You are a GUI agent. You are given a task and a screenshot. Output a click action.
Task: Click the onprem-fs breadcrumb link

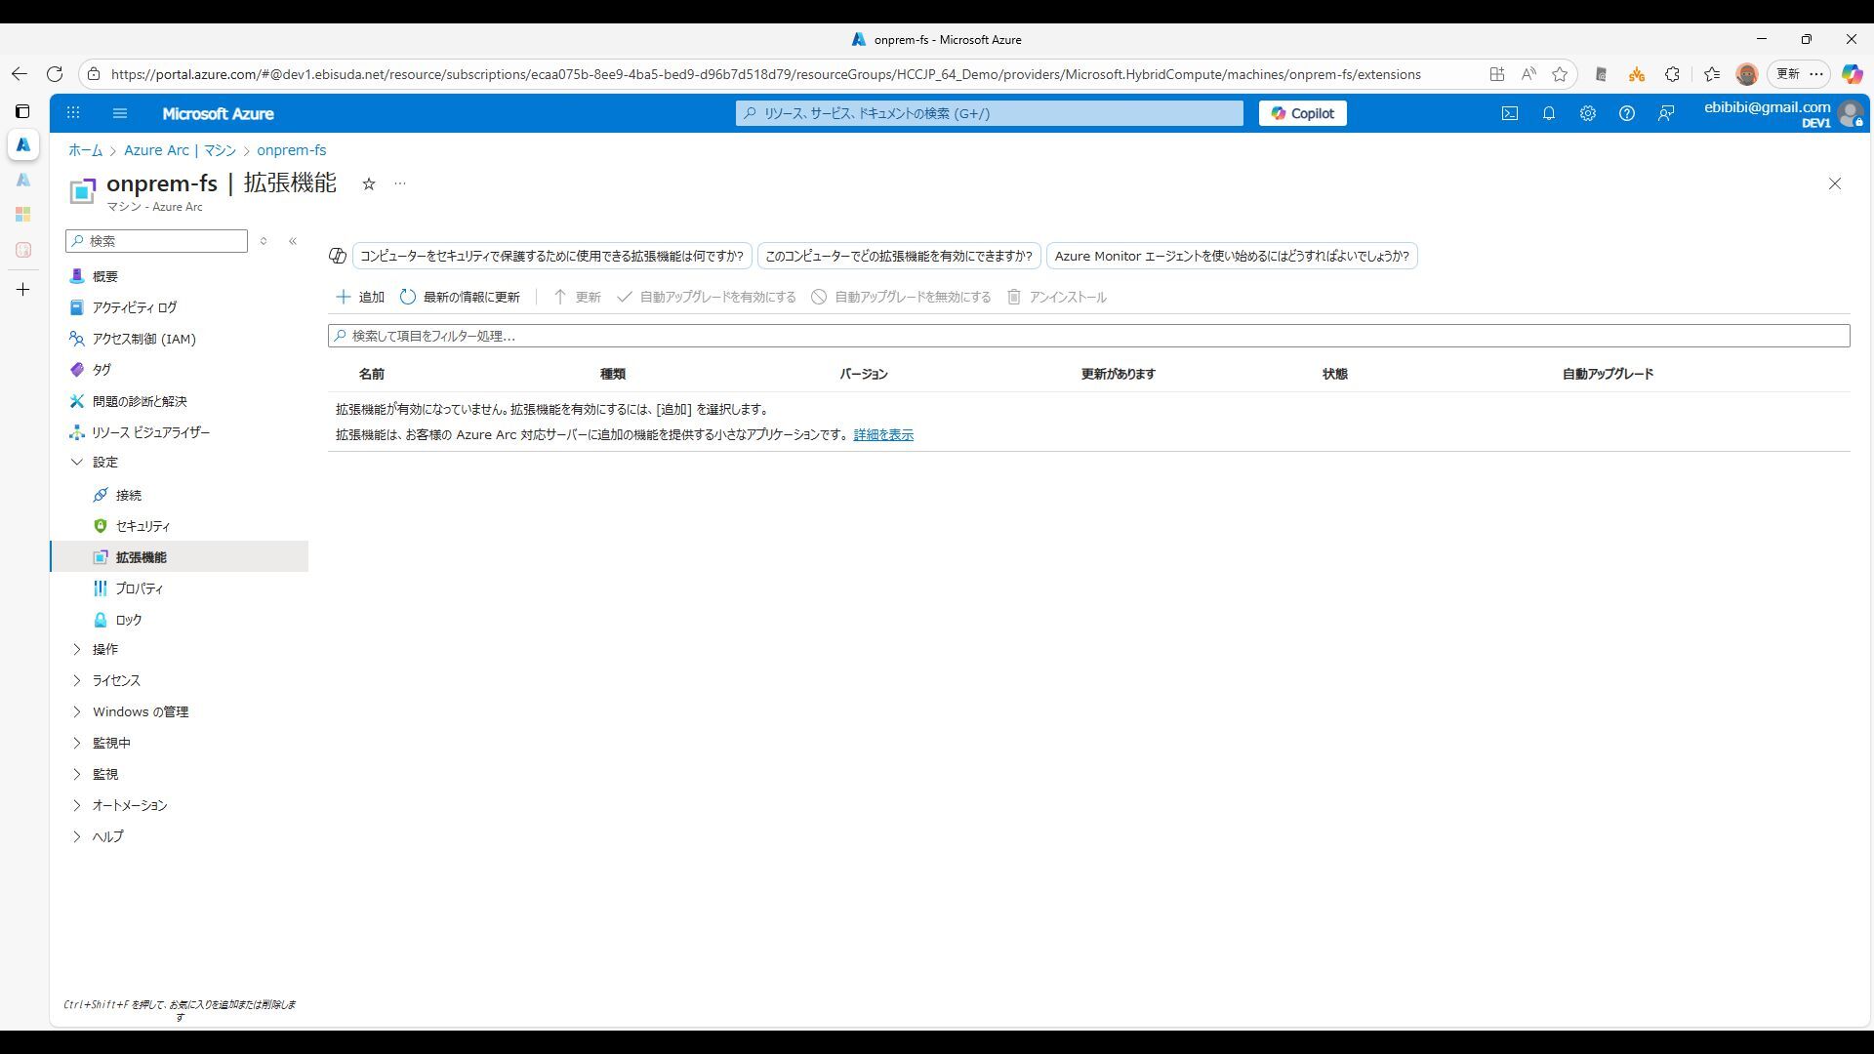(292, 150)
